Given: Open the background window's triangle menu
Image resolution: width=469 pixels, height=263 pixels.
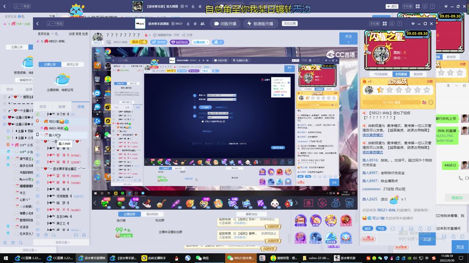Looking at the screenshot, I should click(446, 6).
